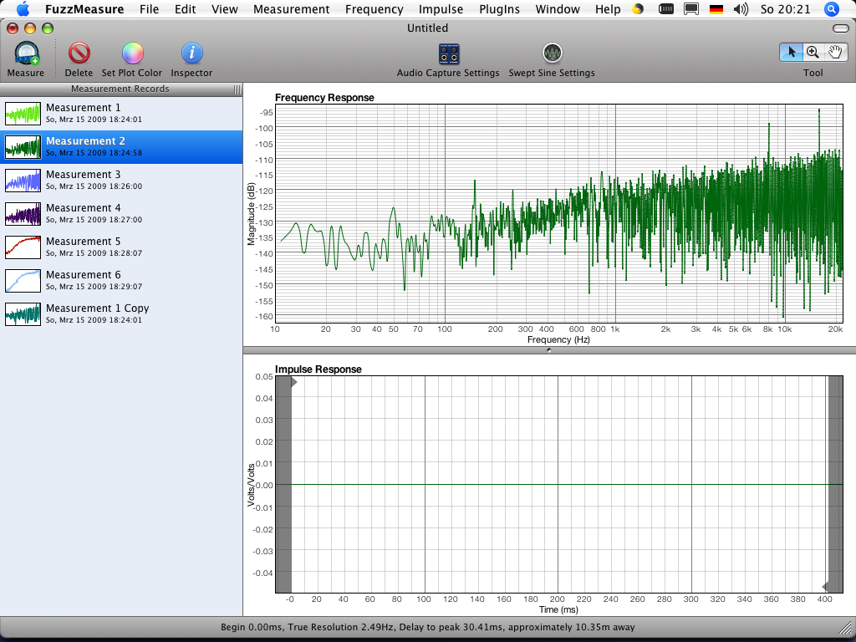Select the zoom magnifier tool
Viewport: 856px width, 642px height.
click(813, 53)
